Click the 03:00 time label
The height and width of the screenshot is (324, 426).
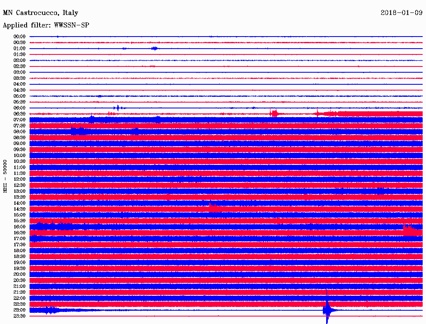(x=19, y=72)
